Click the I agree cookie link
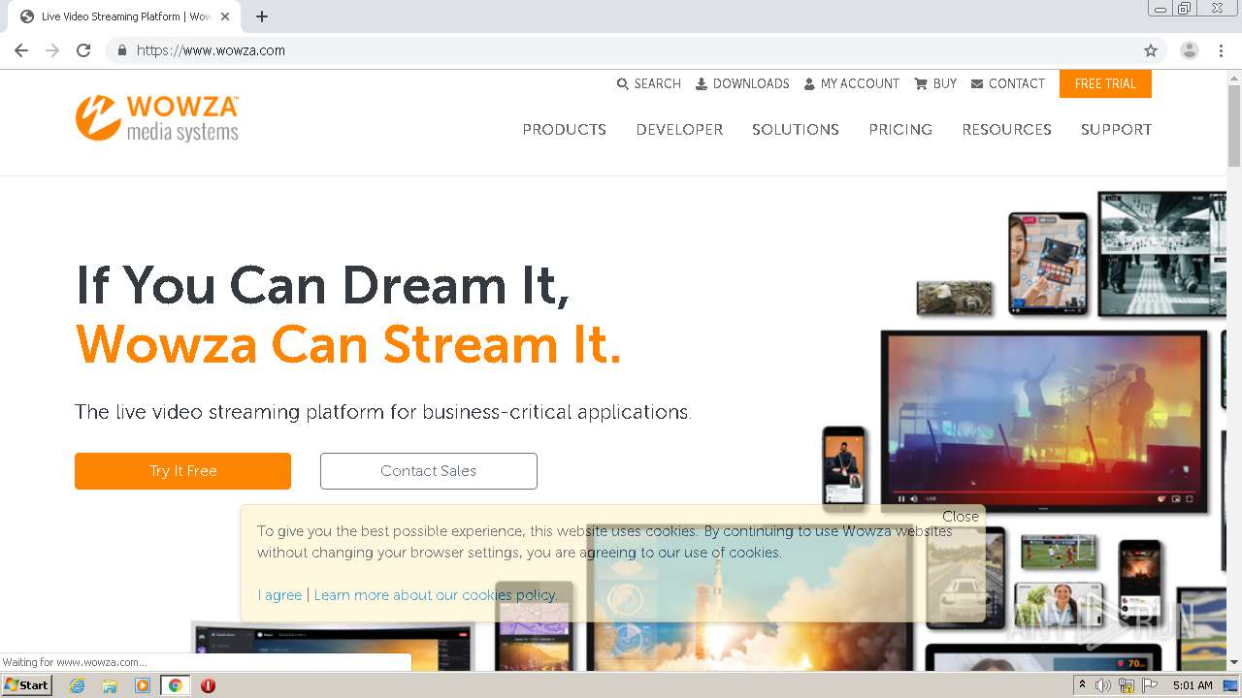 click(x=279, y=595)
